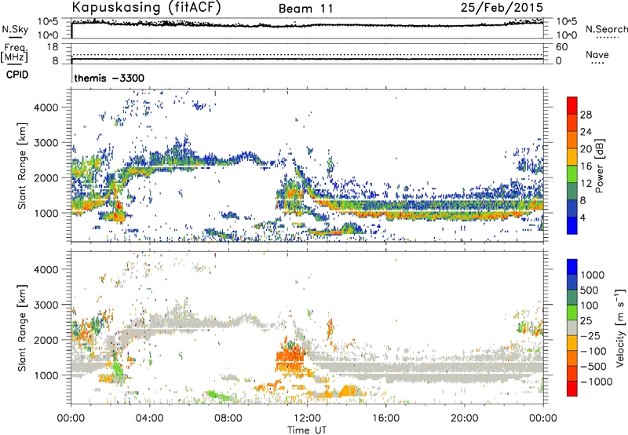Click the '28' power colorbar tick label
Screen dimensions: 628x435
pyautogui.click(x=586, y=115)
